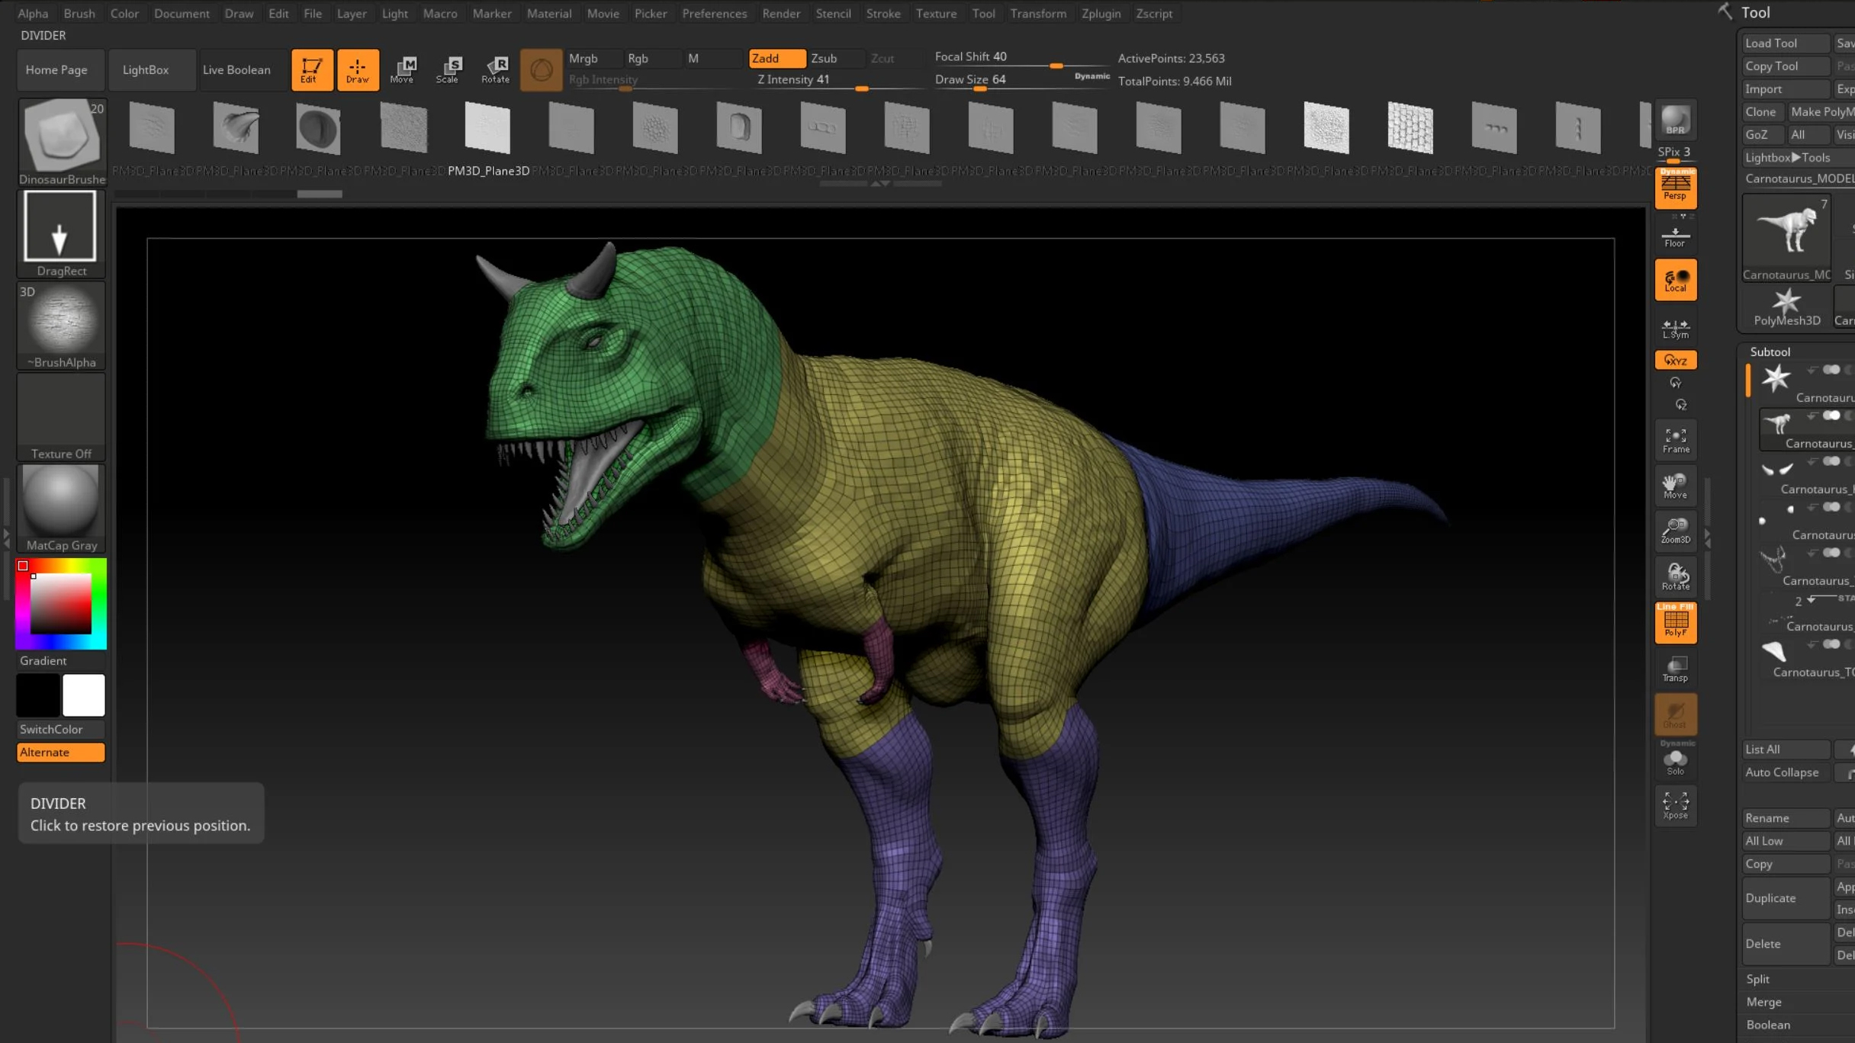
Task: Select the white secondary color swatch
Action: 84,695
